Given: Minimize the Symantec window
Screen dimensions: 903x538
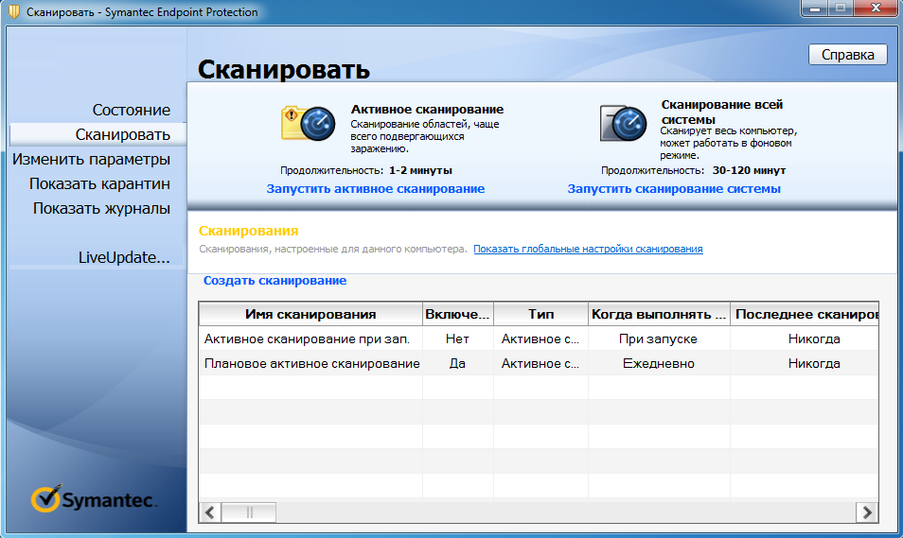Looking at the screenshot, I should coord(815,9).
